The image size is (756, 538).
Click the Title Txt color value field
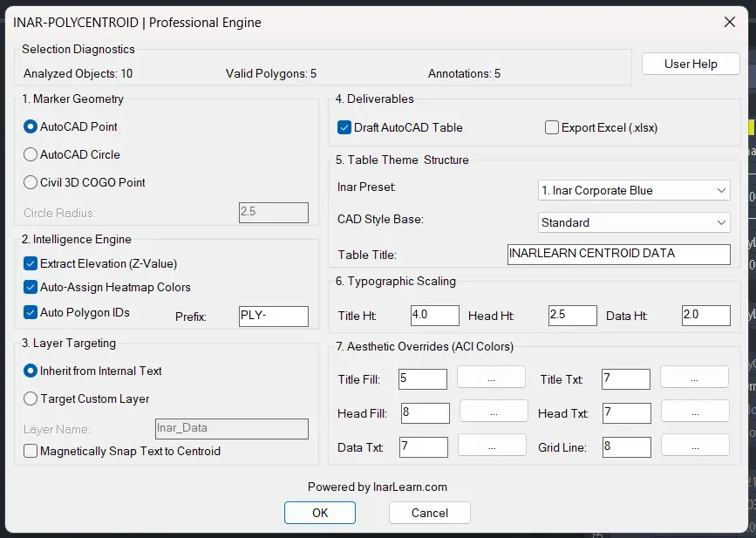pyautogui.click(x=626, y=379)
